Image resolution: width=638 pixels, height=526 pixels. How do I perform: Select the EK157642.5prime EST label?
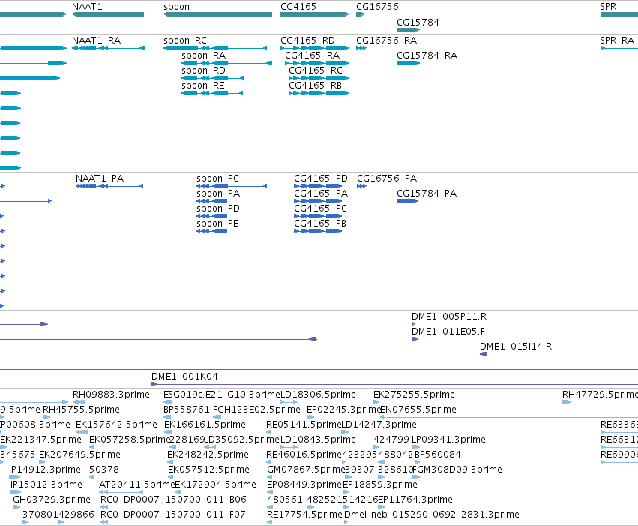click(116, 425)
